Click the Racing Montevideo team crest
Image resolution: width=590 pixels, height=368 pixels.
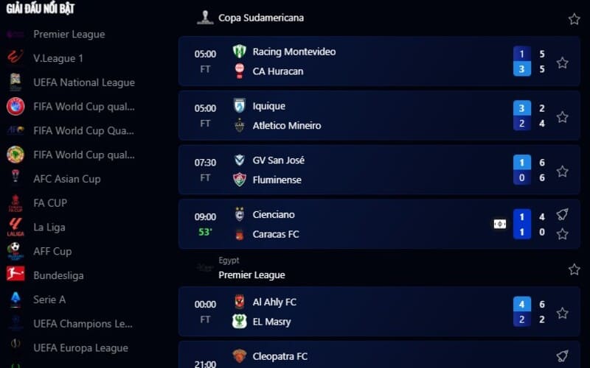239,52
